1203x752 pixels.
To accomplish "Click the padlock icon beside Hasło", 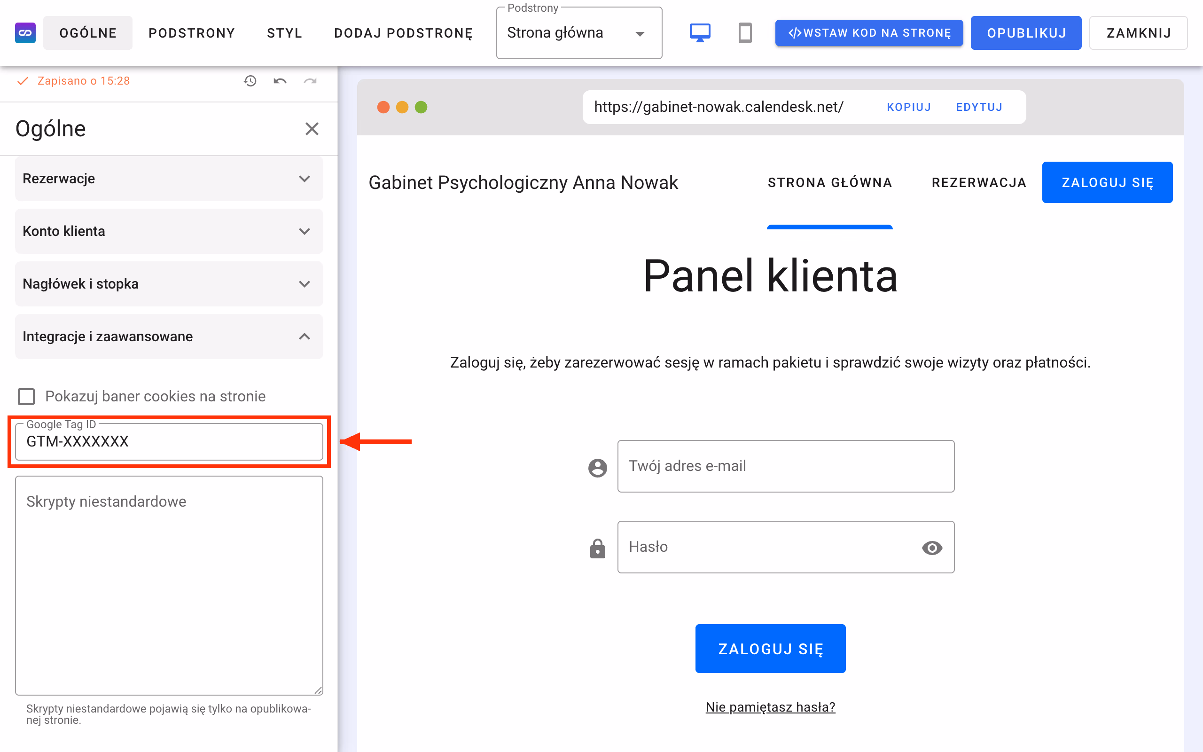I will tap(598, 548).
